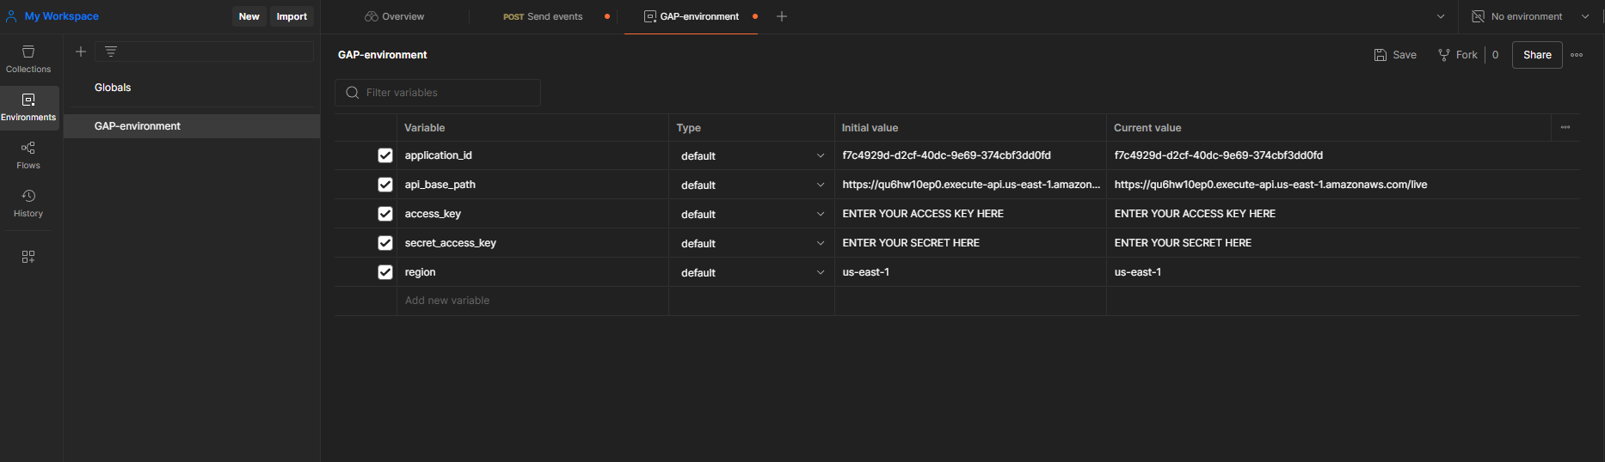
Task: Click the plus icon to create environment
Action: pos(81,52)
